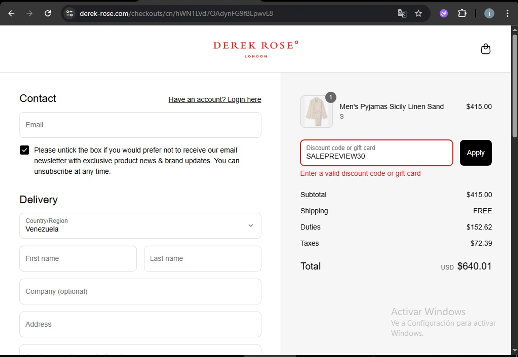Reload the checkout page

tap(48, 13)
